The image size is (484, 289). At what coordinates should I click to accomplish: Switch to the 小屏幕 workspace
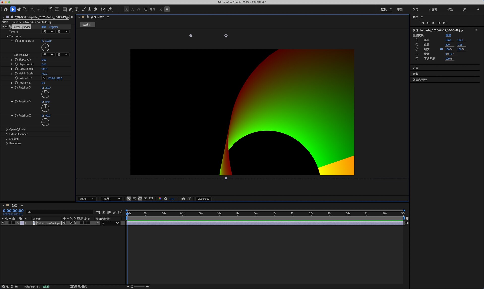coord(433,9)
